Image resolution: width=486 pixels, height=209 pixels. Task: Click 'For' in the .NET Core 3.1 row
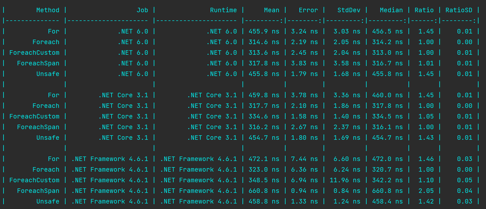click(x=53, y=95)
